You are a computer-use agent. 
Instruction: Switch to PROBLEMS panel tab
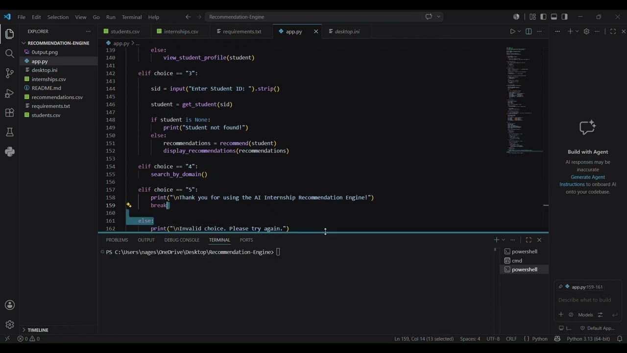pyautogui.click(x=117, y=240)
